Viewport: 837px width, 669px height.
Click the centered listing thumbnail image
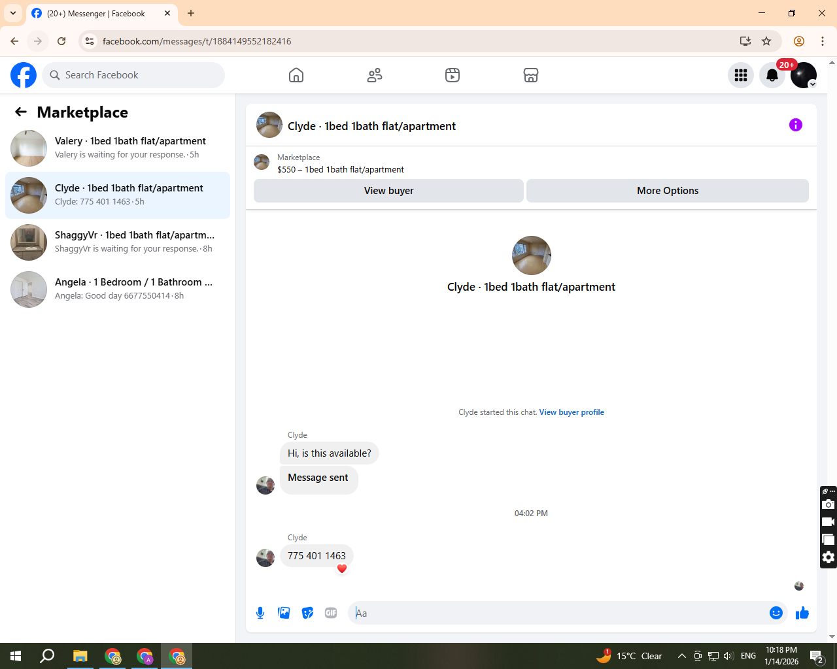(x=532, y=255)
